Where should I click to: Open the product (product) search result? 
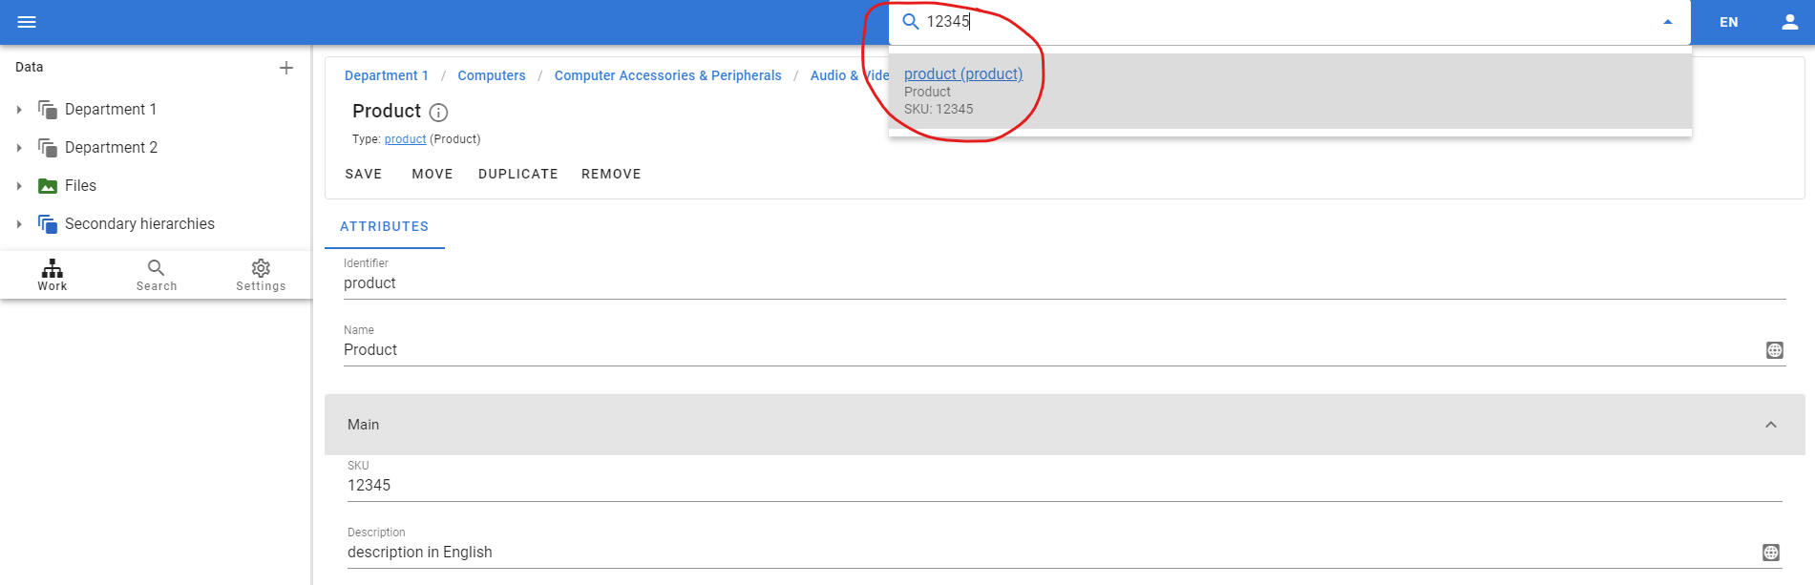963,74
